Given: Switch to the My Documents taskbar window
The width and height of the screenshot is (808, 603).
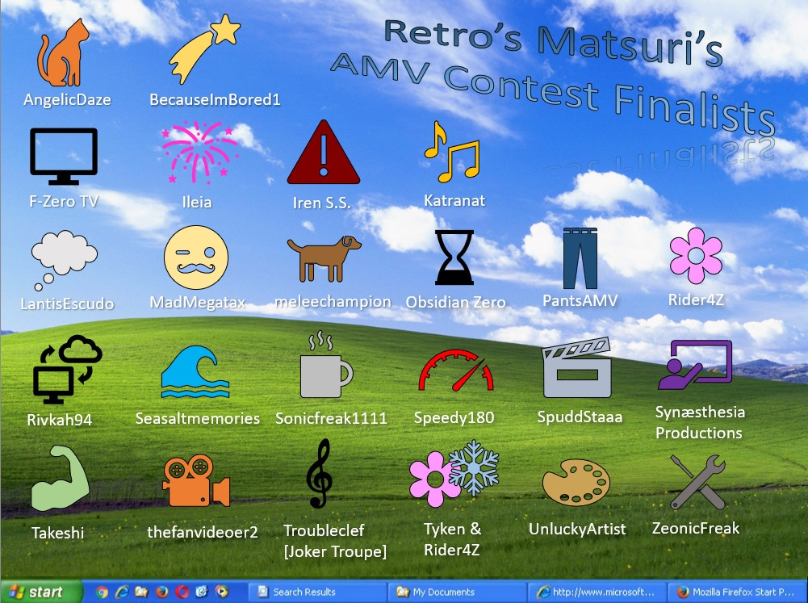Looking at the screenshot, I should click(x=457, y=593).
